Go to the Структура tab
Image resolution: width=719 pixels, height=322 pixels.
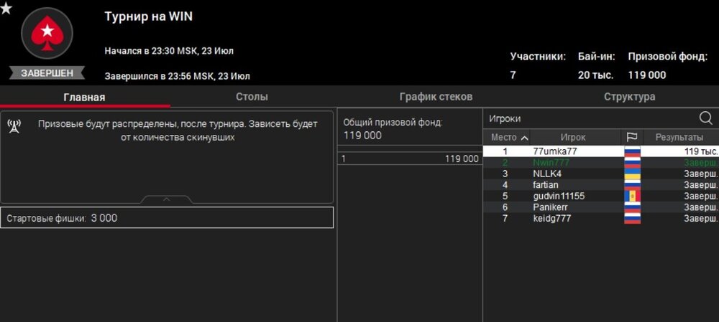pyautogui.click(x=629, y=97)
